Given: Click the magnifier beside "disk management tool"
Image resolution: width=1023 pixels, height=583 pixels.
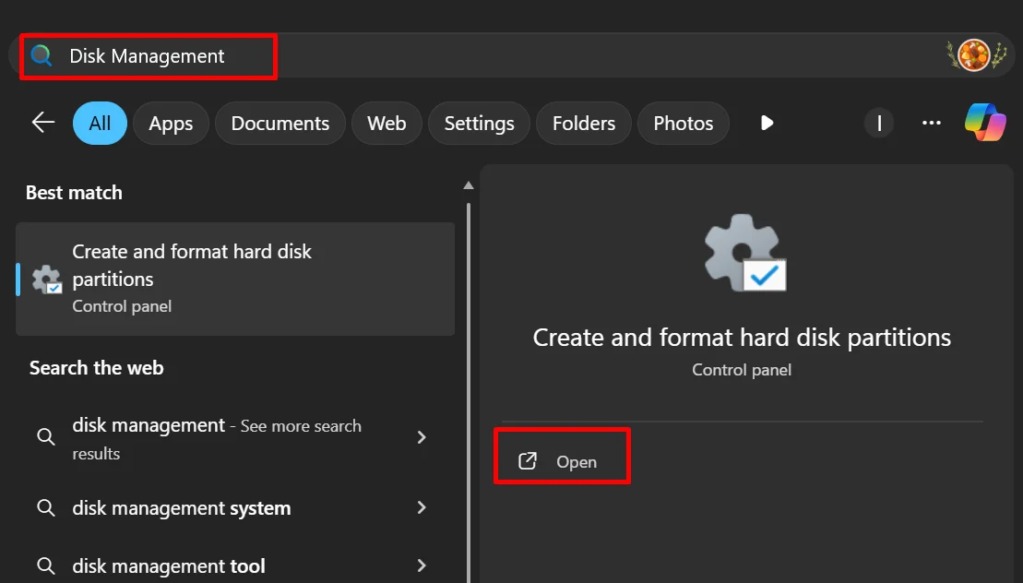Looking at the screenshot, I should (46, 565).
